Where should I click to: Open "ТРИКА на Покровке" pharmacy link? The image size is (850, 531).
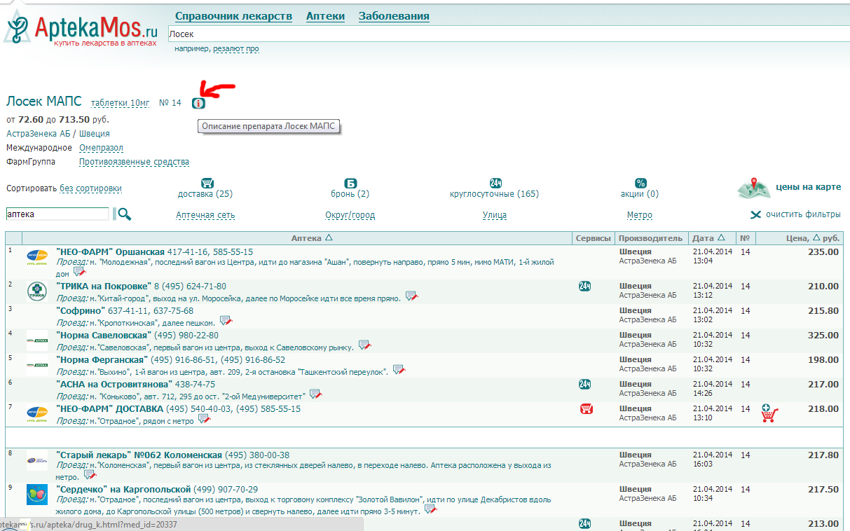104,286
